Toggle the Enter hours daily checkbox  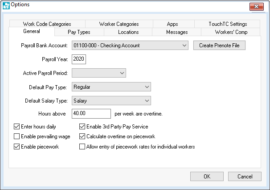point(17,127)
